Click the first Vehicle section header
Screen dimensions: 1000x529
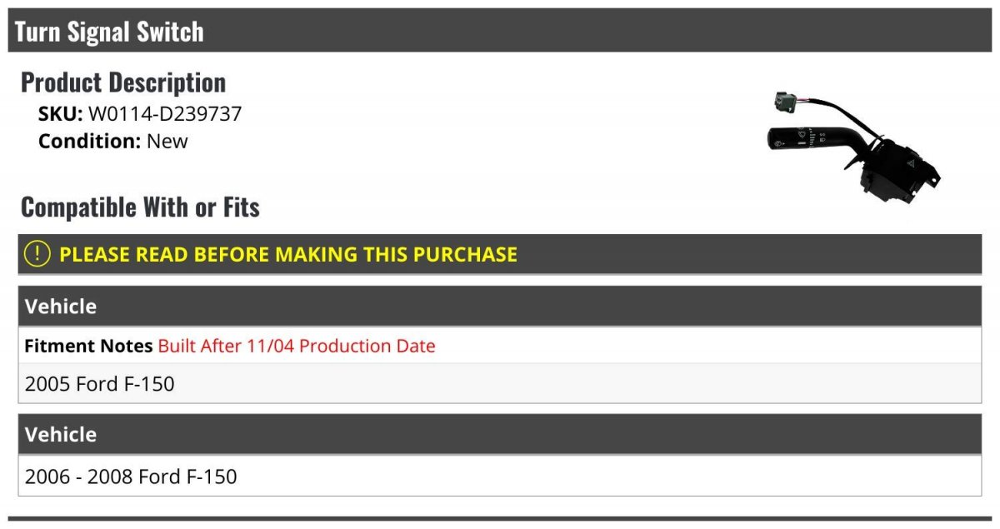pyautogui.click(x=500, y=306)
